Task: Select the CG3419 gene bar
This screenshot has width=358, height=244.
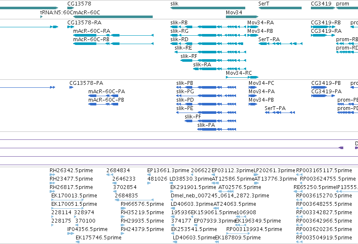Action: click(x=323, y=8)
